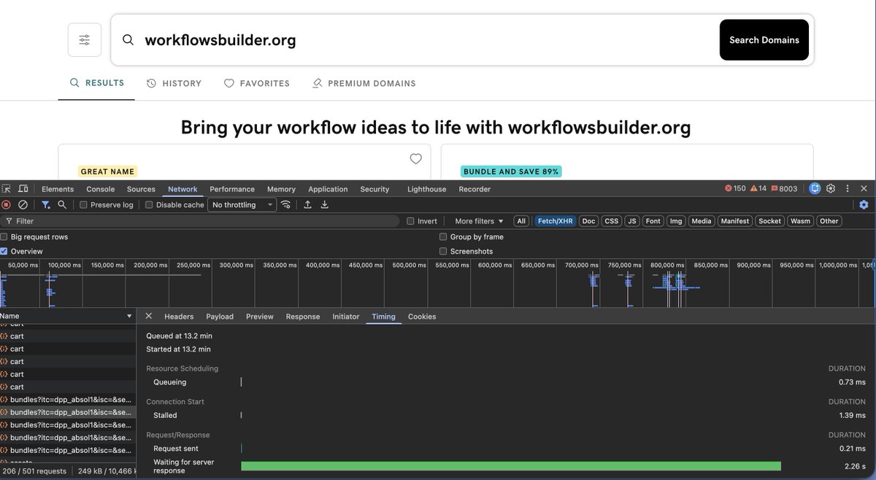Screen dimensions: 876x480
Task: Click the domain search filter settings icon
Action: [85, 39]
